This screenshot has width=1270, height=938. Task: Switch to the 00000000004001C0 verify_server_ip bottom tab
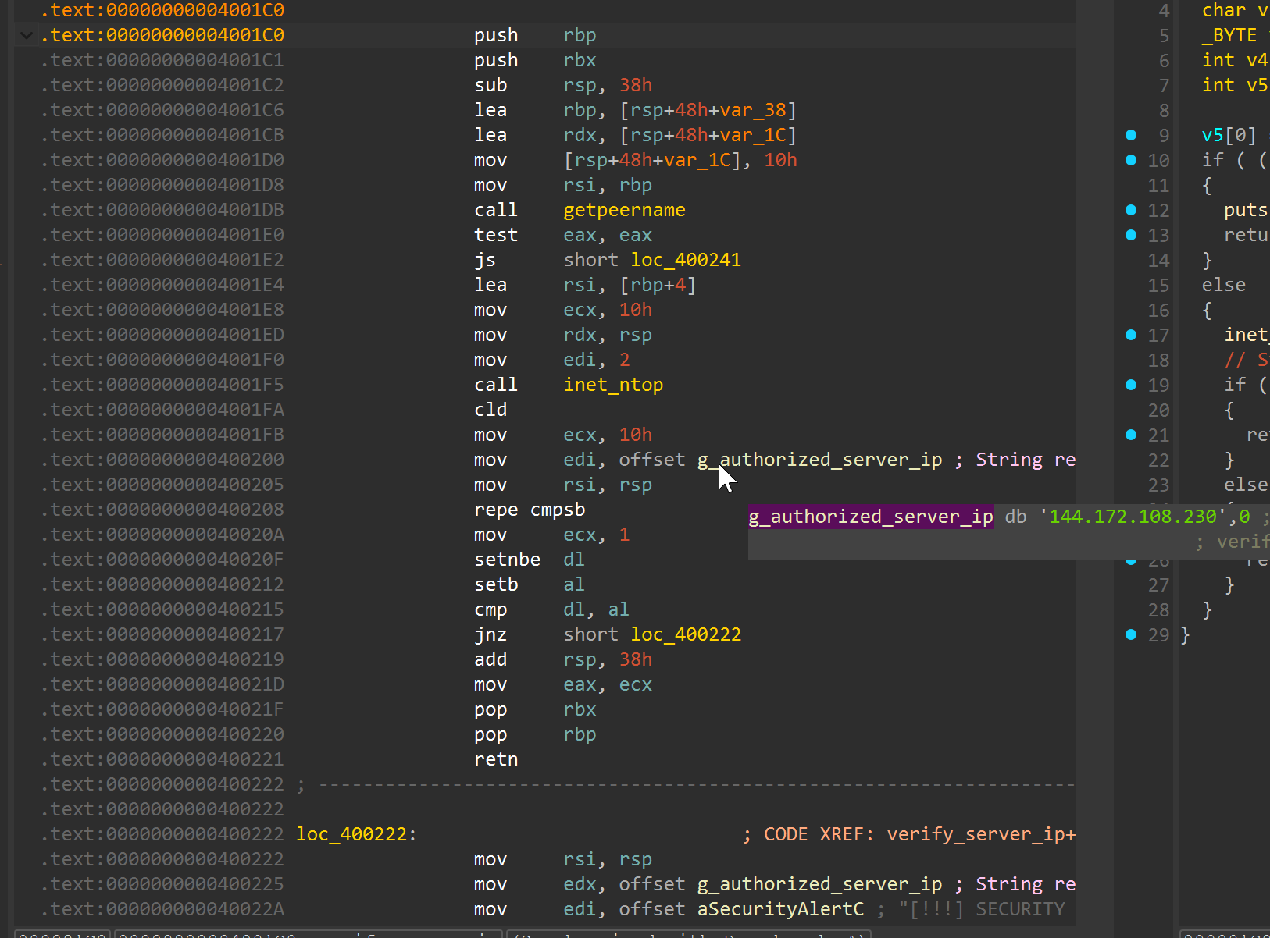(x=305, y=934)
